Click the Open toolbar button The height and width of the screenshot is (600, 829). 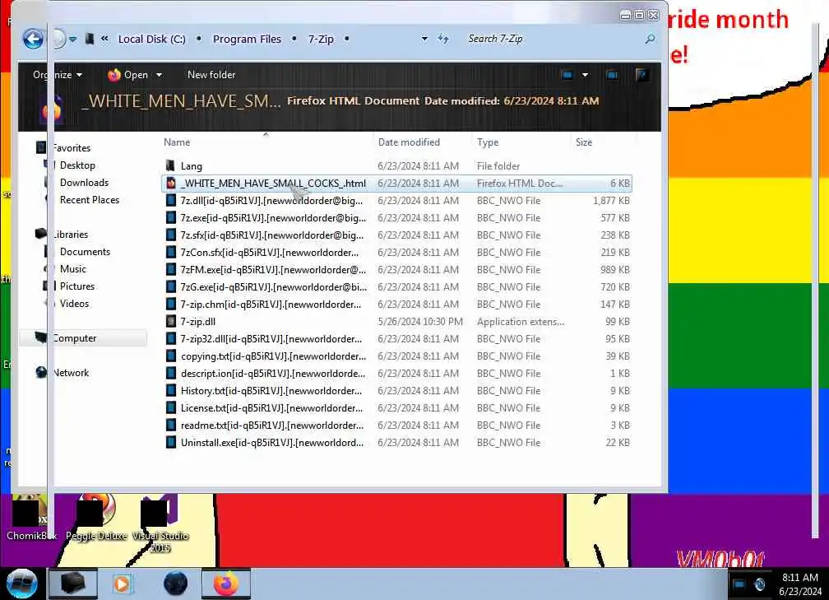coord(128,75)
